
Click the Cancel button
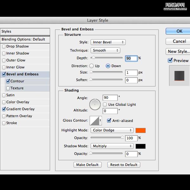tap(178, 41)
